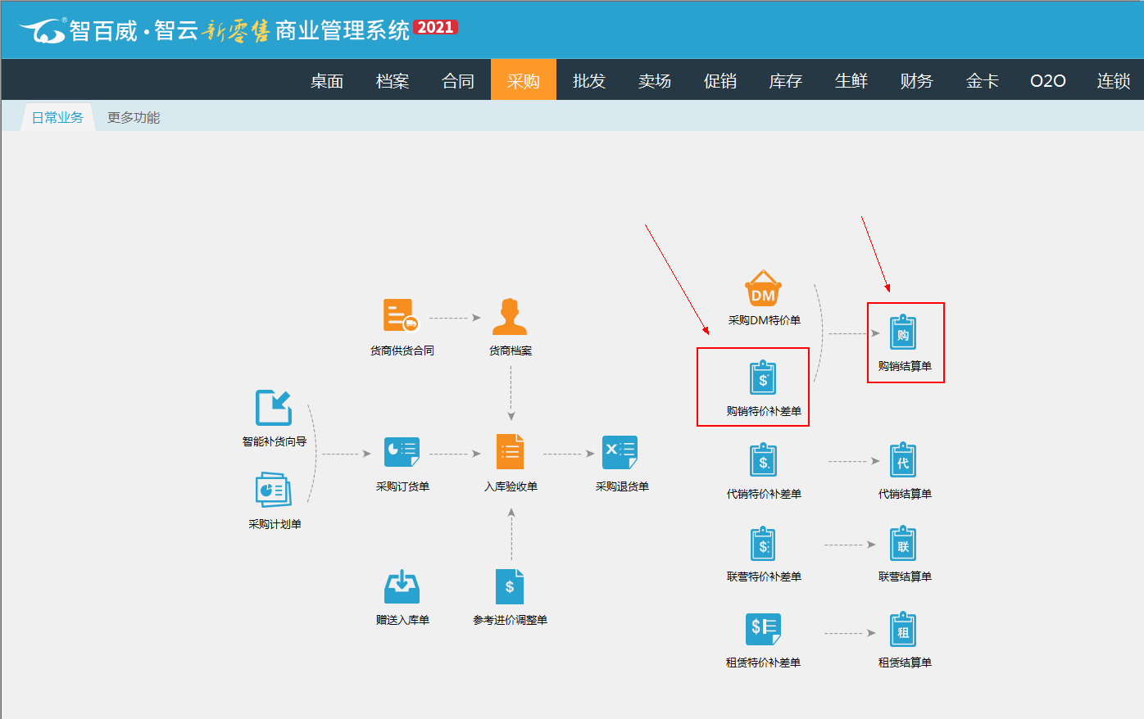Open the 财务 menu
1144x719 pixels.
click(x=916, y=81)
